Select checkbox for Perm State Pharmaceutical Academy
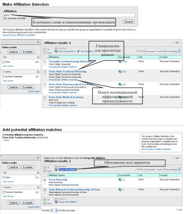184x214 pixels. click(x=45, y=84)
